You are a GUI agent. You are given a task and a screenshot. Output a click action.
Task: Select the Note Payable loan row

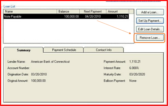66,16
